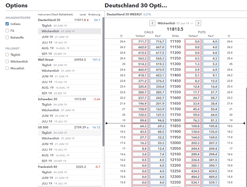Open US 500 Täglich 04 JUNI 19
Screen dimensions: 247x187
point(69,133)
